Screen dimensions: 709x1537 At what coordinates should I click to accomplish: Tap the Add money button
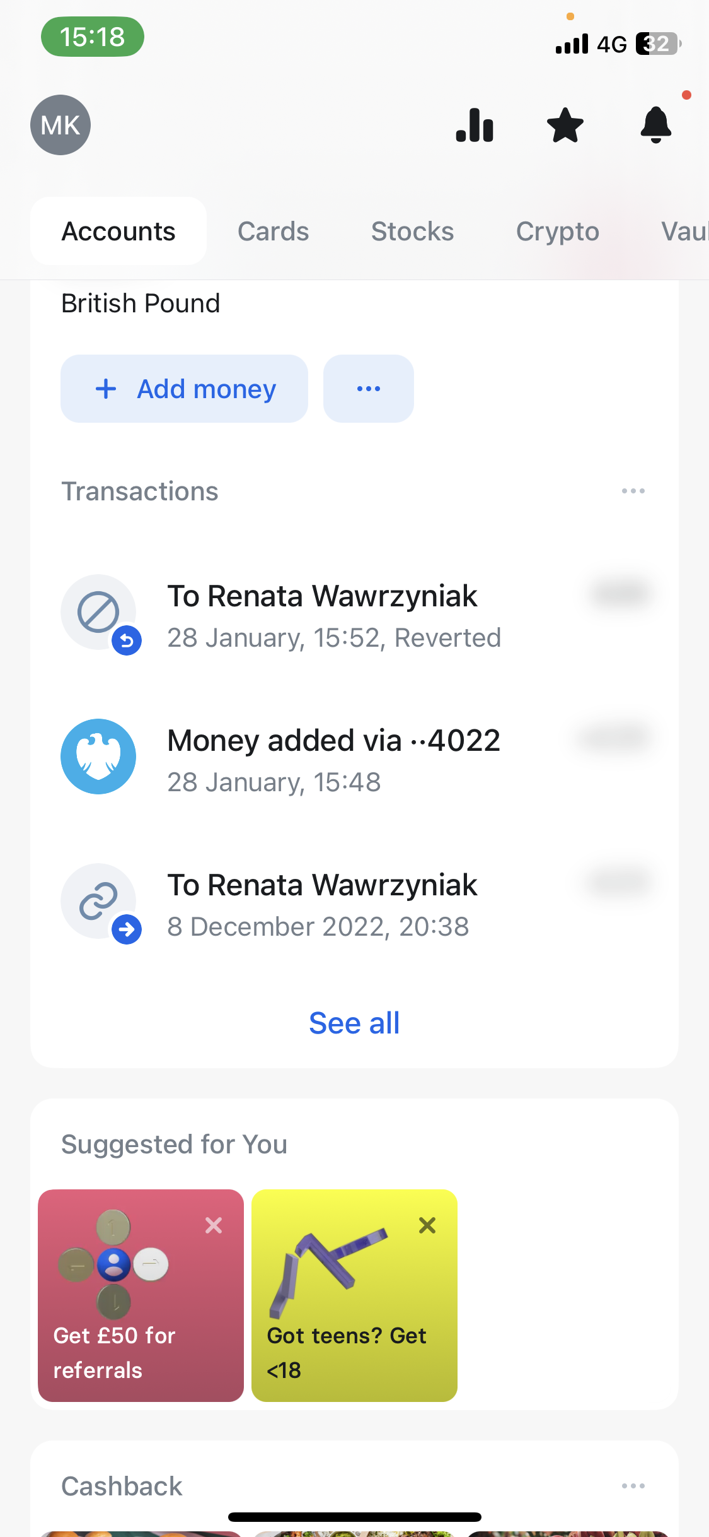184,389
